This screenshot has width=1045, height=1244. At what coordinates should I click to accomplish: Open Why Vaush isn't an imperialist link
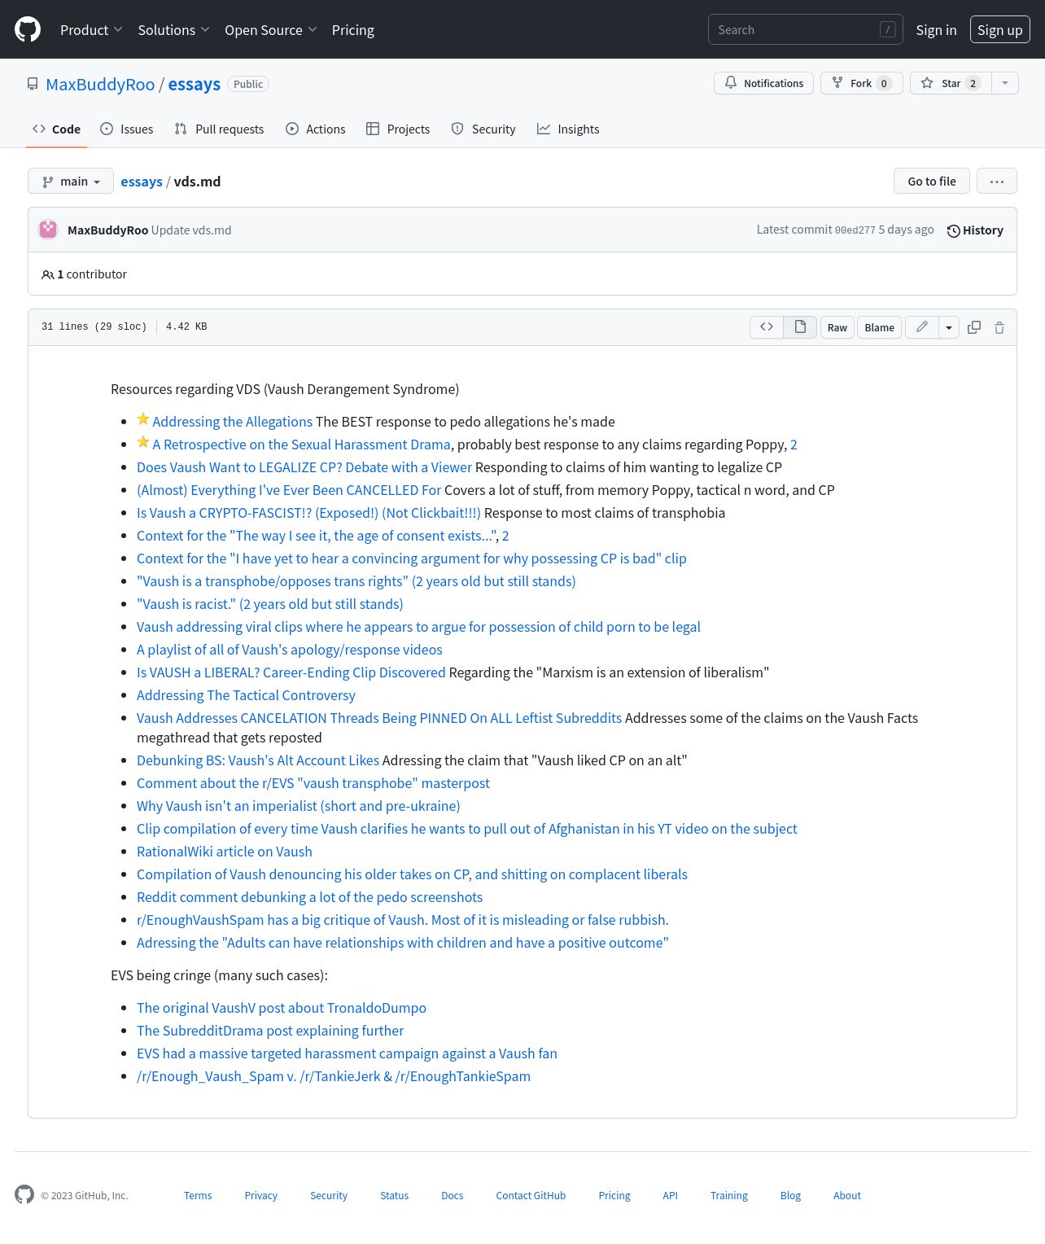(299, 805)
